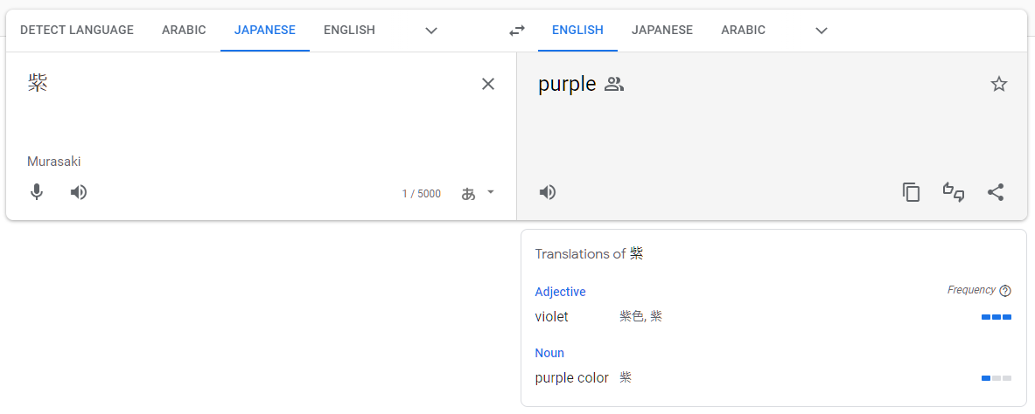The image size is (1035, 414).
Task: Open Frequency help info icon
Action: (x=1005, y=291)
